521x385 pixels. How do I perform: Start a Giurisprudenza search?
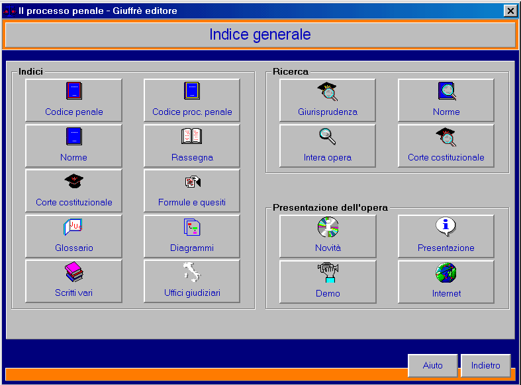[328, 100]
